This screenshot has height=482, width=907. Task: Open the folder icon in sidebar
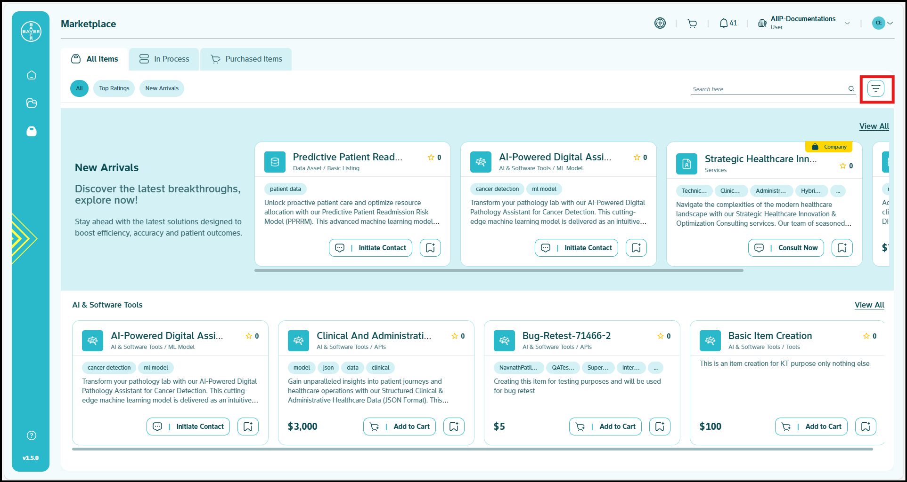32,103
